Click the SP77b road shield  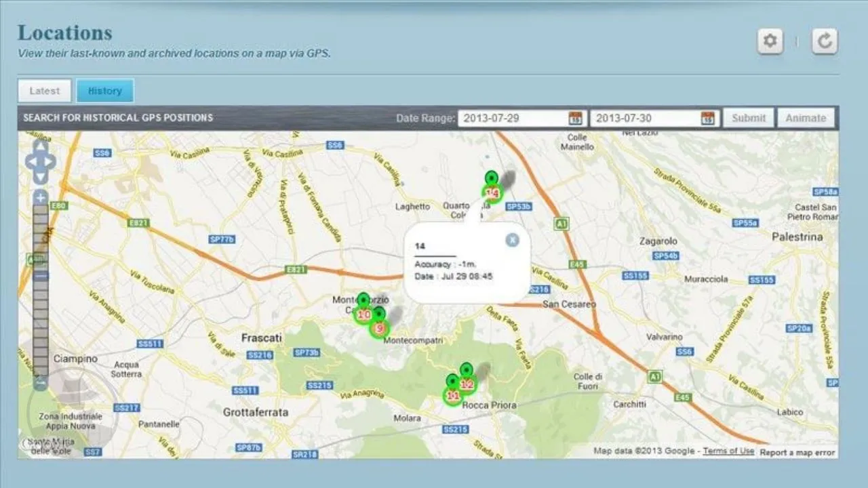click(x=222, y=239)
